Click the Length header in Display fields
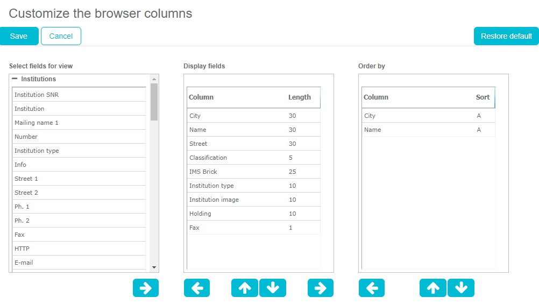Image resolution: width=539 pixels, height=304 pixels. [299, 97]
